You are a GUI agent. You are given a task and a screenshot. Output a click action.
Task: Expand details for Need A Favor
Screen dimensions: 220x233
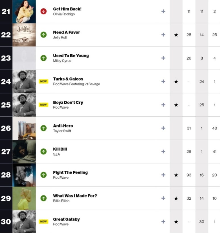[163, 35]
